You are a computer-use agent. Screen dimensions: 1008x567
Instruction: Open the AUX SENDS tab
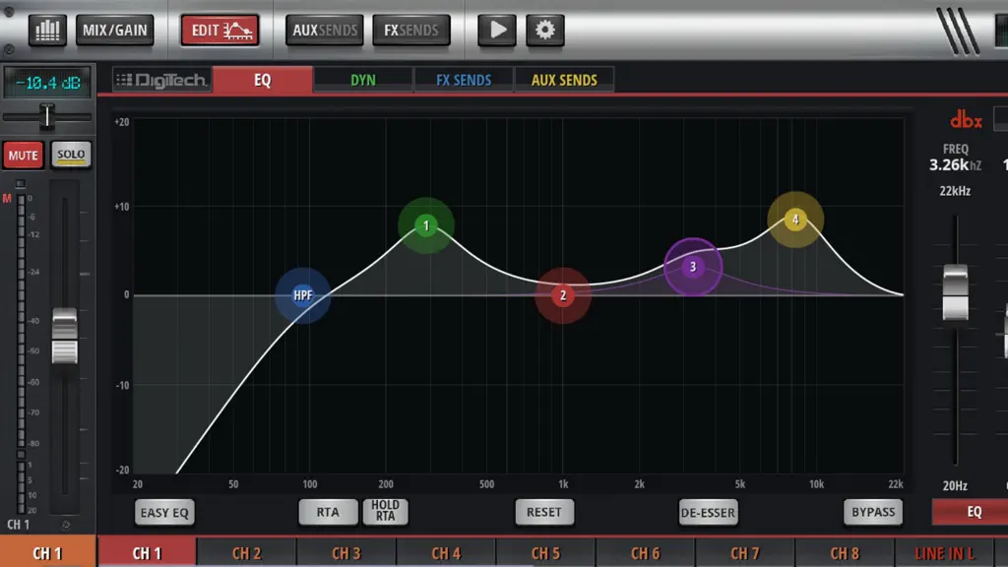click(x=564, y=81)
